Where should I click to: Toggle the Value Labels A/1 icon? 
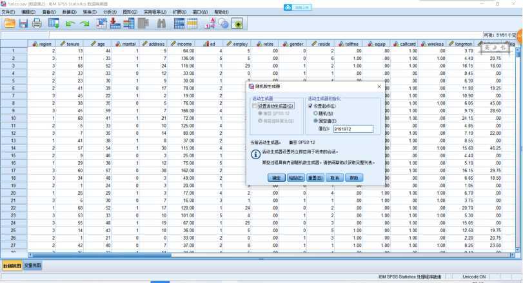[x=210, y=23]
